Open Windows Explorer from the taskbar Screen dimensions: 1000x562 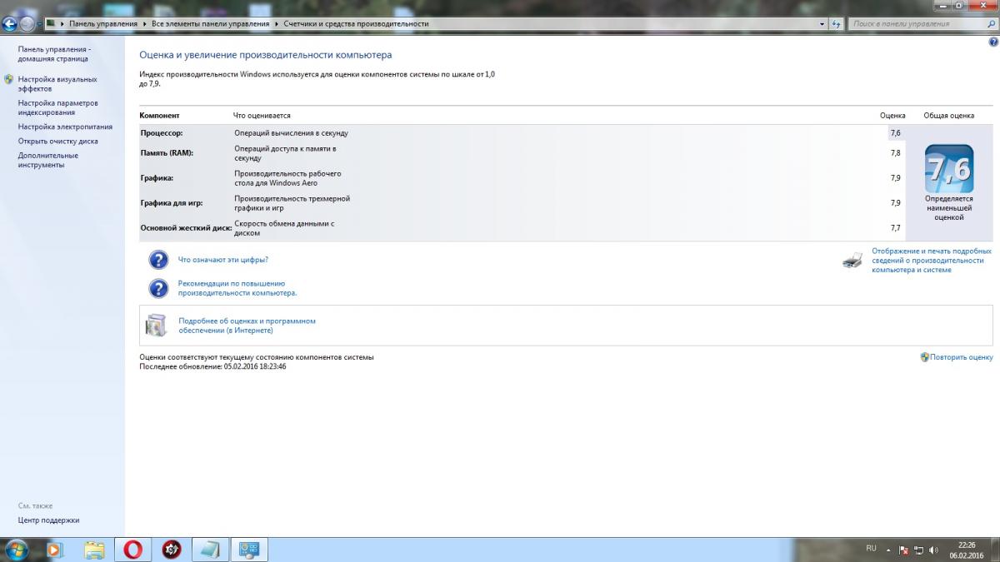pos(94,550)
